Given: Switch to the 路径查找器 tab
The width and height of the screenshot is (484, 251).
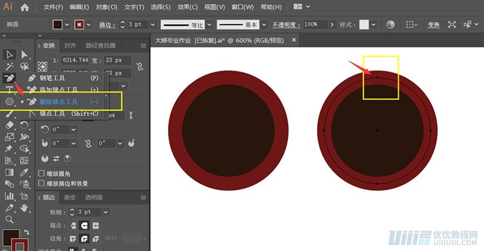Looking at the screenshot, I should pyautogui.click(x=101, y=46).
